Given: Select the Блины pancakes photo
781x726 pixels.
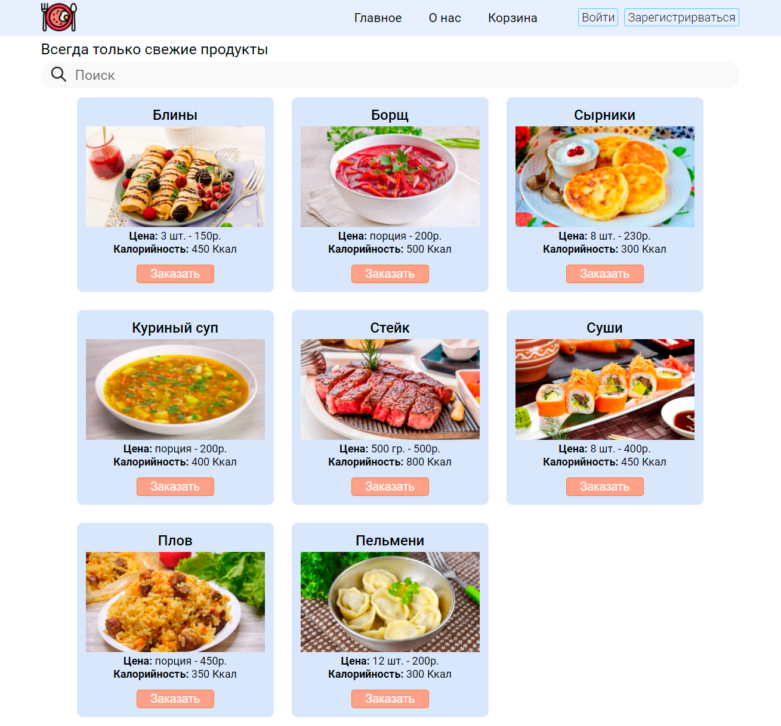Looking at the screenshot, I should [x=175, y=176].
